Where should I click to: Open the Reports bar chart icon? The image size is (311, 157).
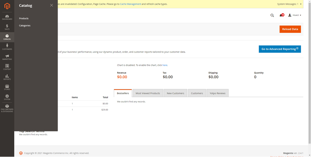pos(7,77)
